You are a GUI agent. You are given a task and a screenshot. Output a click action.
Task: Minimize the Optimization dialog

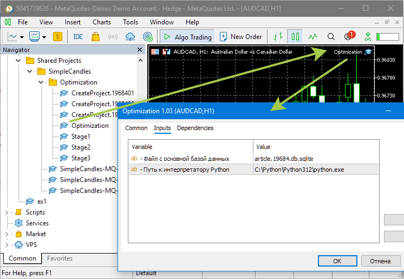point(388,111)
